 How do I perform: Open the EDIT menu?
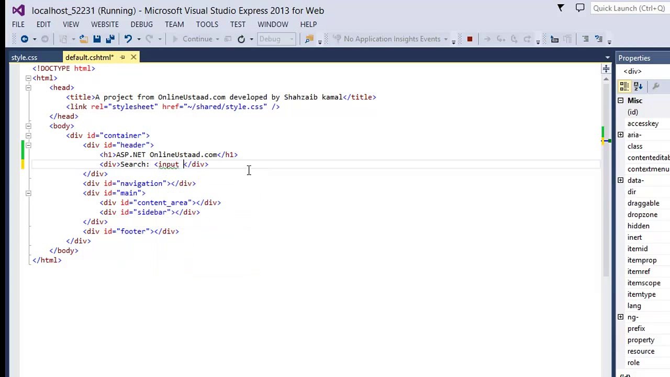click(43, 24)
